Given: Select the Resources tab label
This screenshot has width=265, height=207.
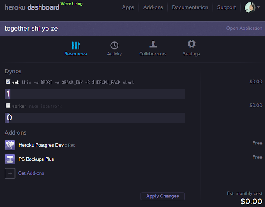Looking at the screenshot, I should click(x=75, y=54).
